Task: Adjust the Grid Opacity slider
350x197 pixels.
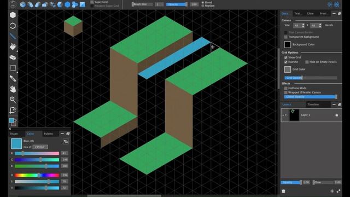Action: [x=311, y=78]
